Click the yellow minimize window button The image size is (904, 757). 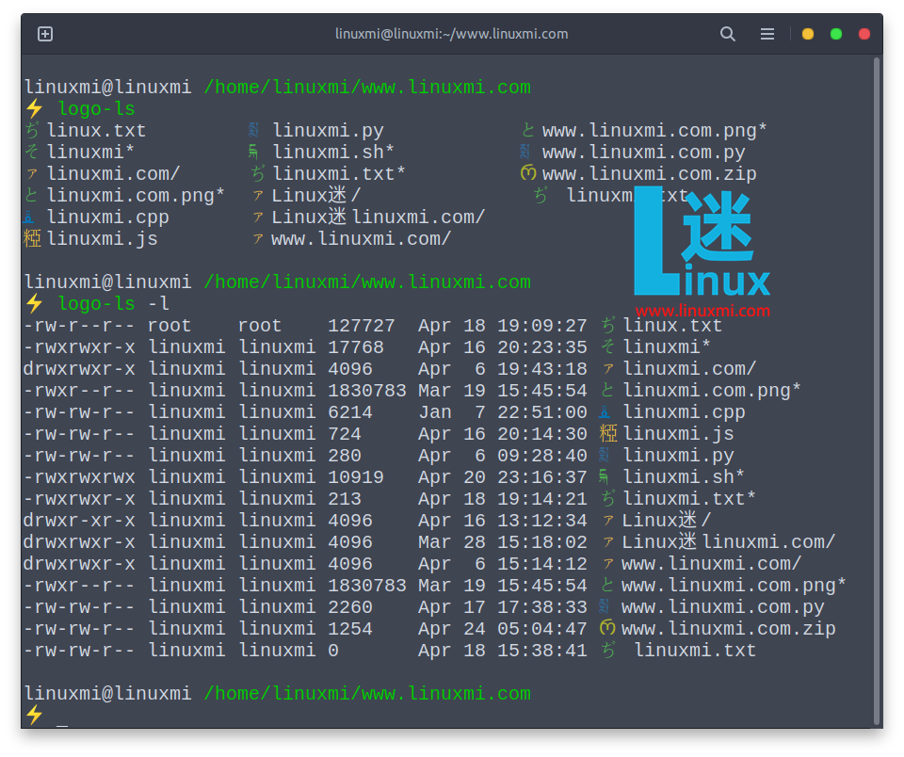[x=807, y=34]
